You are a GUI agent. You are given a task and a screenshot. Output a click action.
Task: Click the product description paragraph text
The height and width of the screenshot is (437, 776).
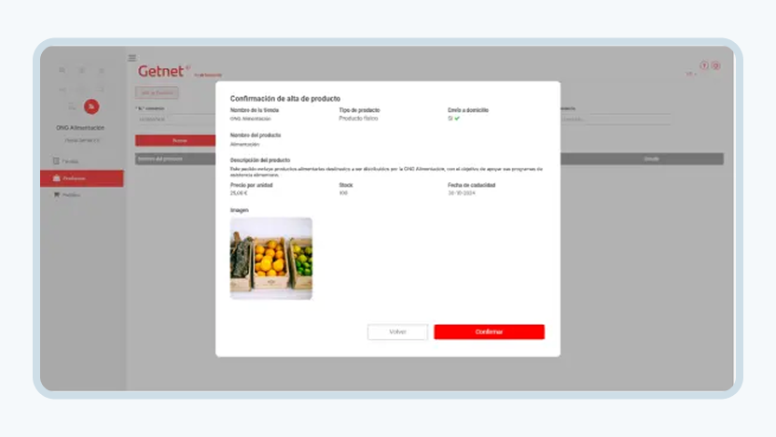pos(386,172)
